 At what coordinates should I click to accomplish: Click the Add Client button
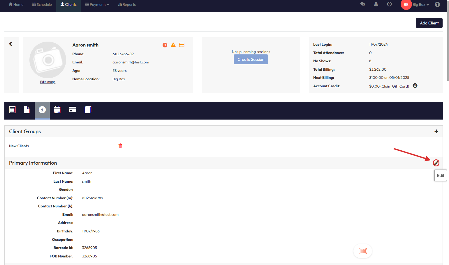click(429, 23)
